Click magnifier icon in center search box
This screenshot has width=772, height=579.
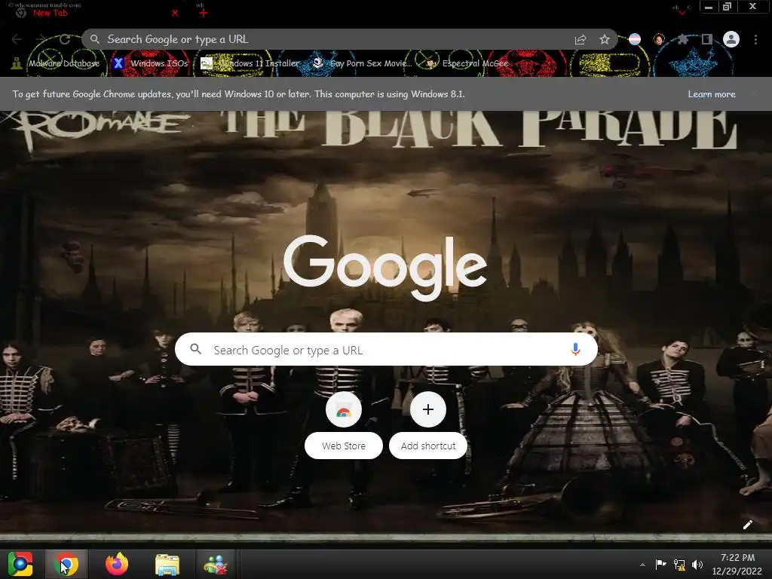coord(195,349)
